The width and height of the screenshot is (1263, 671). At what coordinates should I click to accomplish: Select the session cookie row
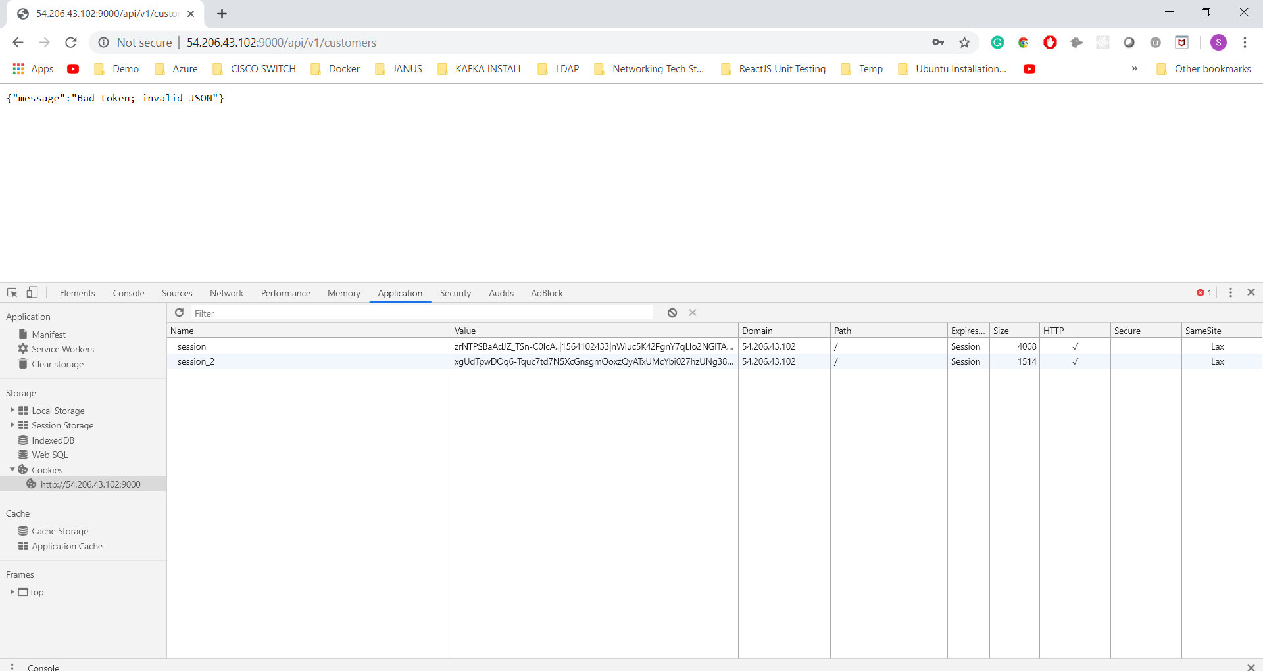click(x=714, y=346)
